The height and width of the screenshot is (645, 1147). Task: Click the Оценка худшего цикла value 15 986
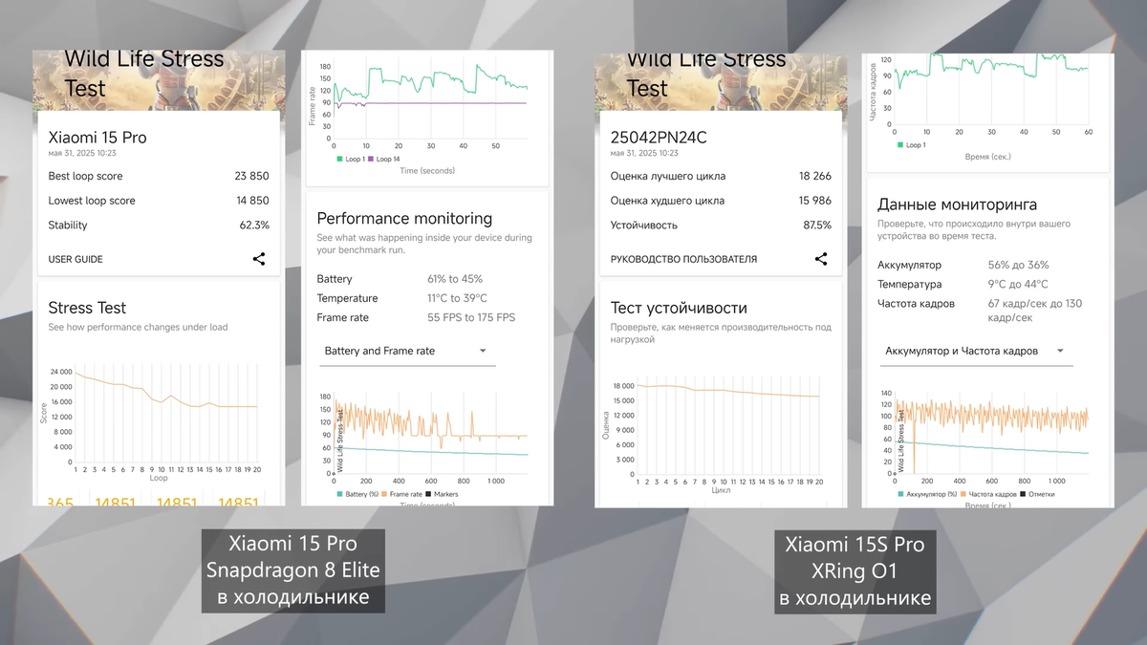(x=814, y=201)
